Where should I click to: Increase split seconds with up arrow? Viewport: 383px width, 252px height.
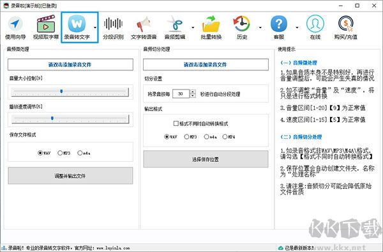coord(193,91)
